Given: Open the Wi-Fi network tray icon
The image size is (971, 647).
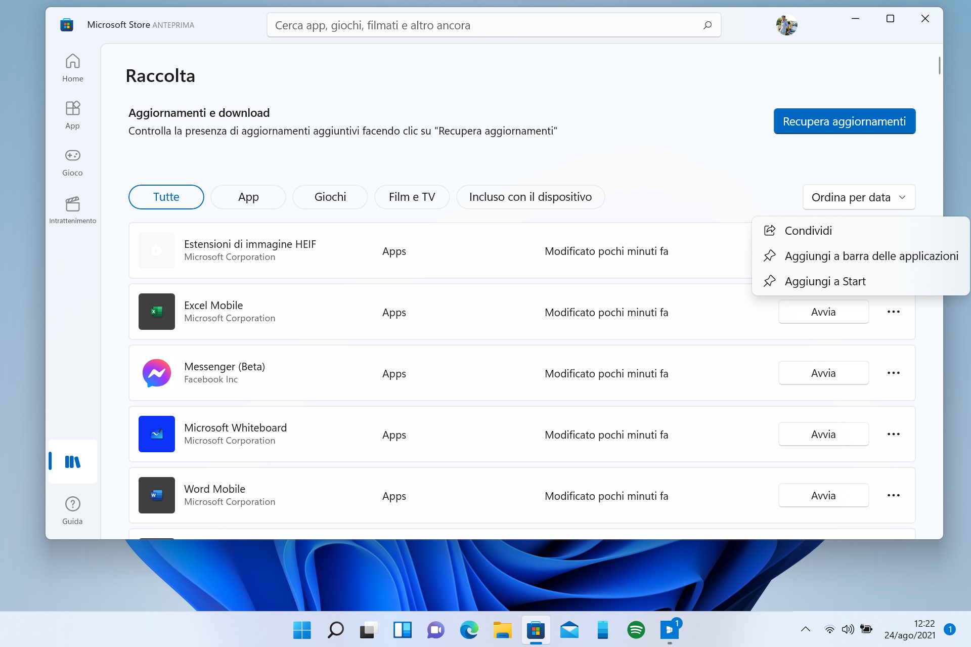Looking at the screenshot, I should [829, 629].
